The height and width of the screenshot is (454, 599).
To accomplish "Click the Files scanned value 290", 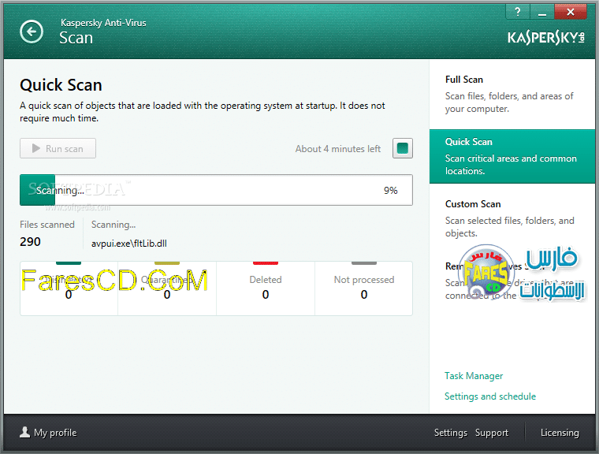I will [x=30, y=242].
